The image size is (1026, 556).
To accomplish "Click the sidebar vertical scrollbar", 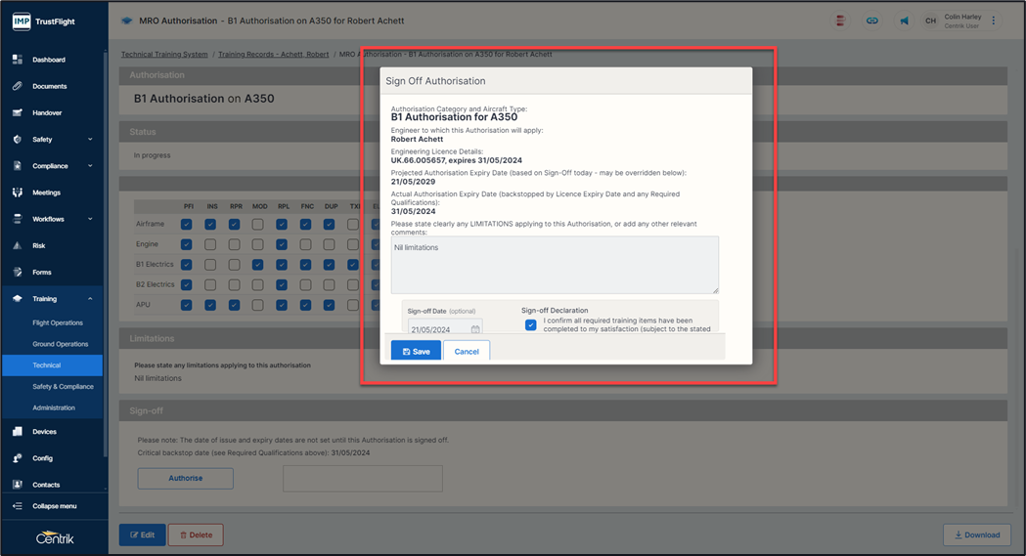I will 106,255.
